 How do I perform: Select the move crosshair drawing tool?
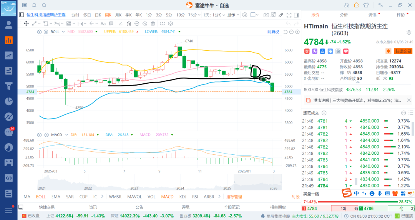tap(26, 23)
